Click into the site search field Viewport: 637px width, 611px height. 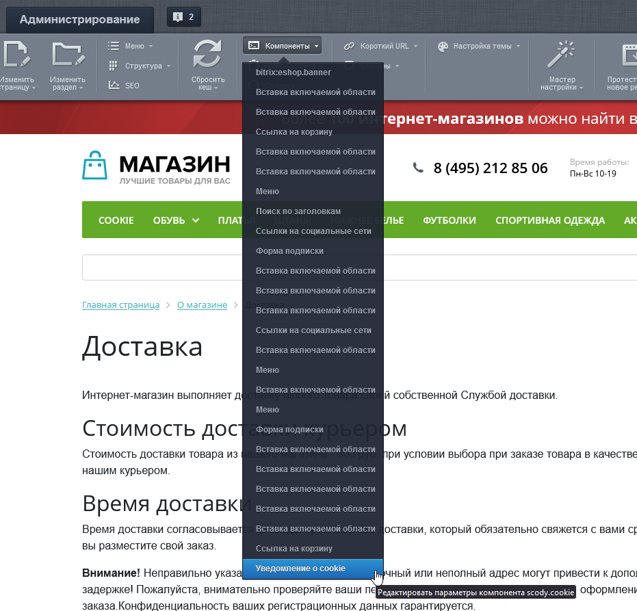point(359,268)
